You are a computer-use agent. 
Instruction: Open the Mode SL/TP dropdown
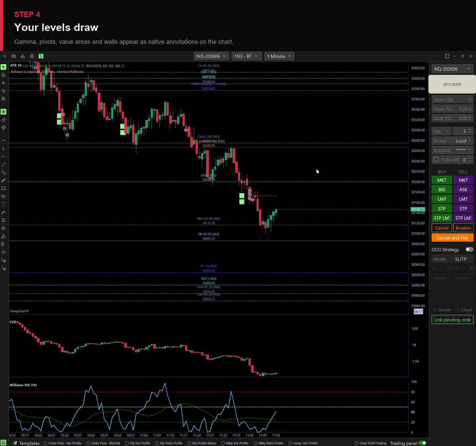pos(452,259)
